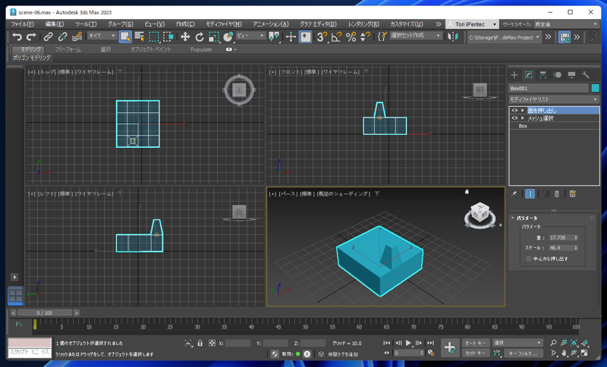Expand the メッシュ選択 modifier sub-levels
The width and height of the screenshot is (607, 367).
pos(523,118)
